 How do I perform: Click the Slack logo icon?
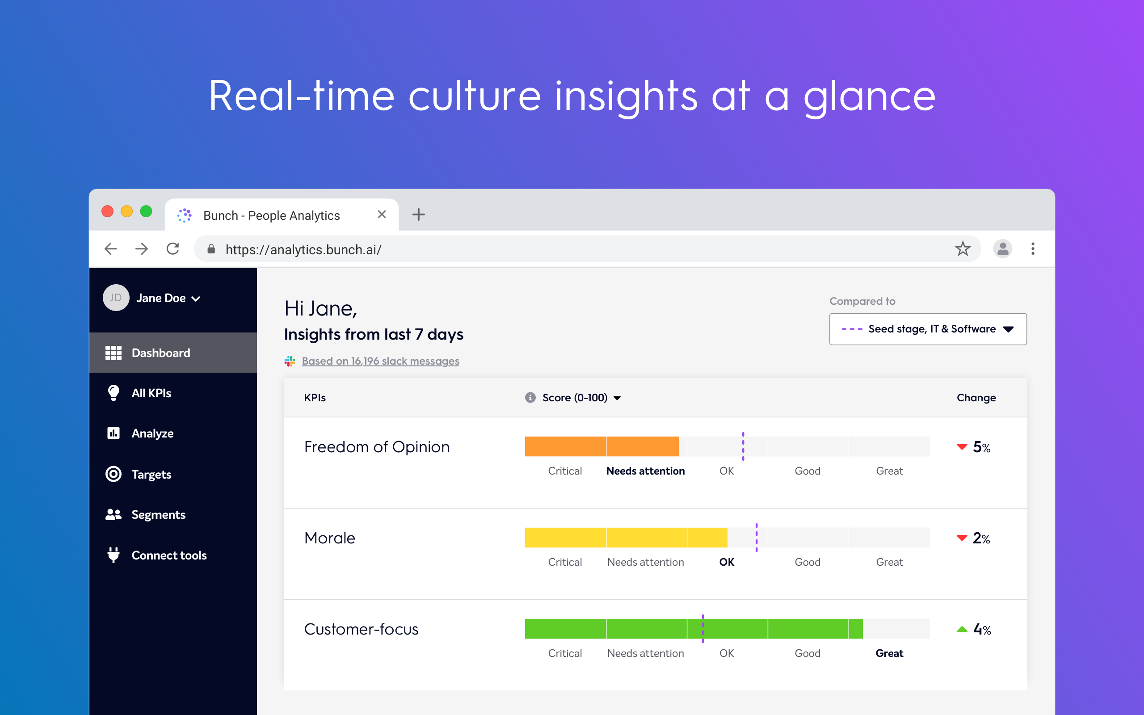tap(290, 361)
